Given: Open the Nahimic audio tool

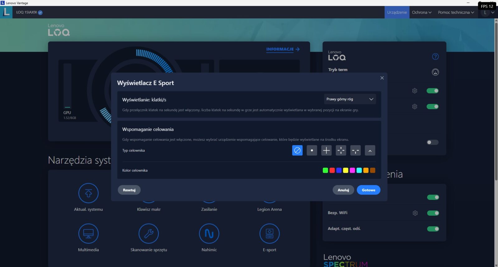Looking at the screenshot, I should point(209,233).
